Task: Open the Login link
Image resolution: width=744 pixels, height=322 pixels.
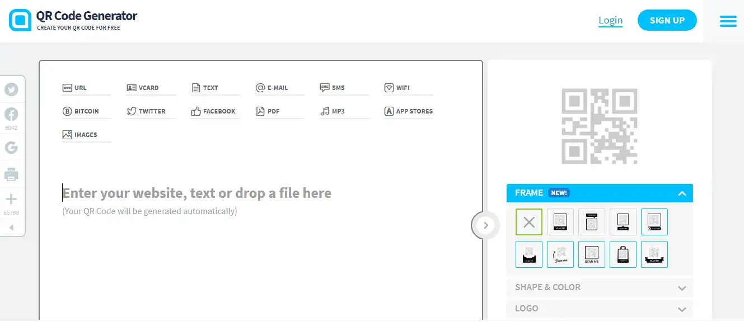Action: click(610, 21)
